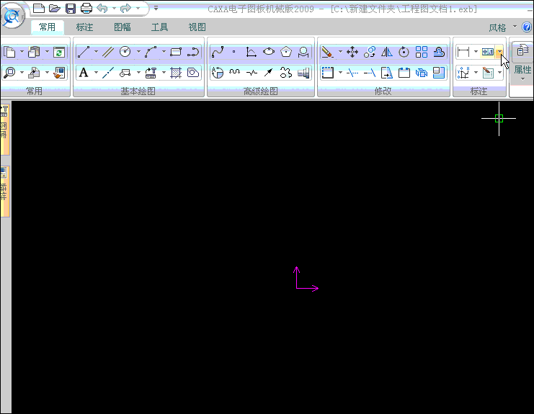Expand the dropdown next to Zoom magnifier tool
The image size is (534, 414).
click(22, 73)
